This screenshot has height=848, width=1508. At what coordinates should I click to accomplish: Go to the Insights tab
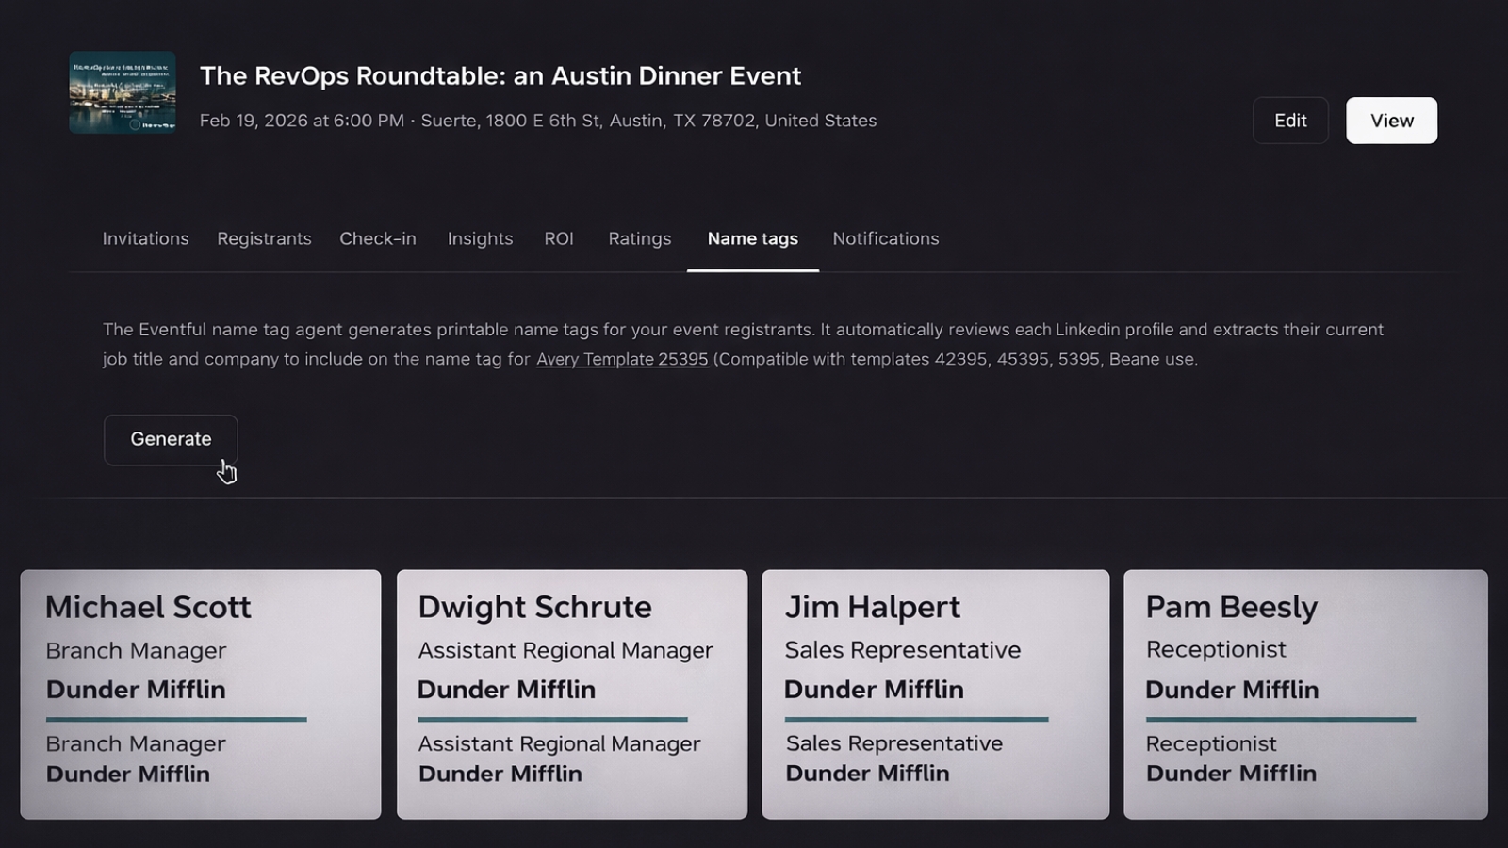[x=480, y=238]
